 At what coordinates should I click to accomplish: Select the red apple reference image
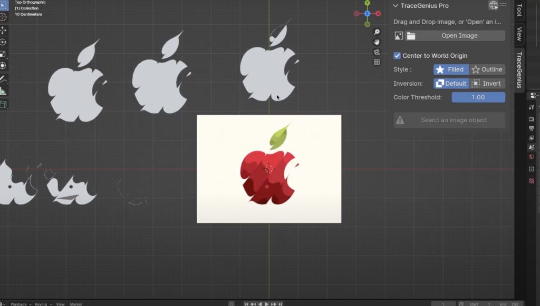click(269, 169)
